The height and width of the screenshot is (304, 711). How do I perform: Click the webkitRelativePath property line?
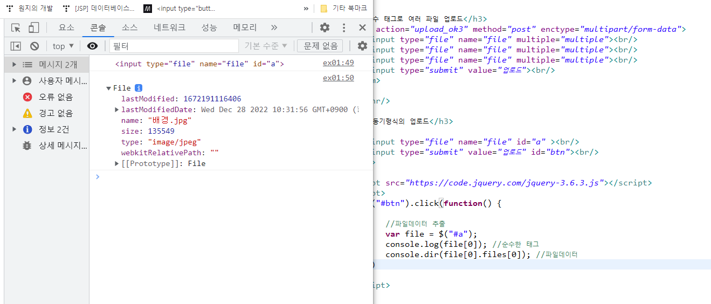(170, 153)
